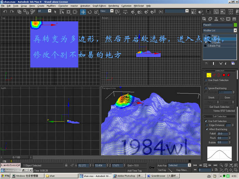Toggle the selection lock padlock icon

coord(66,165)
